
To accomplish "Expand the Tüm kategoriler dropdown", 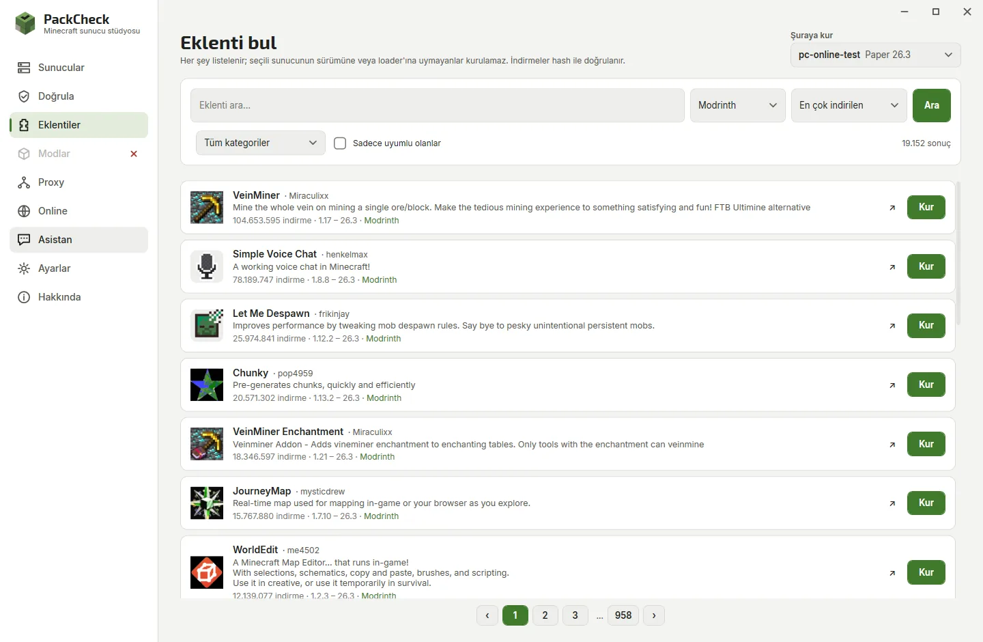I will point(261,143).
